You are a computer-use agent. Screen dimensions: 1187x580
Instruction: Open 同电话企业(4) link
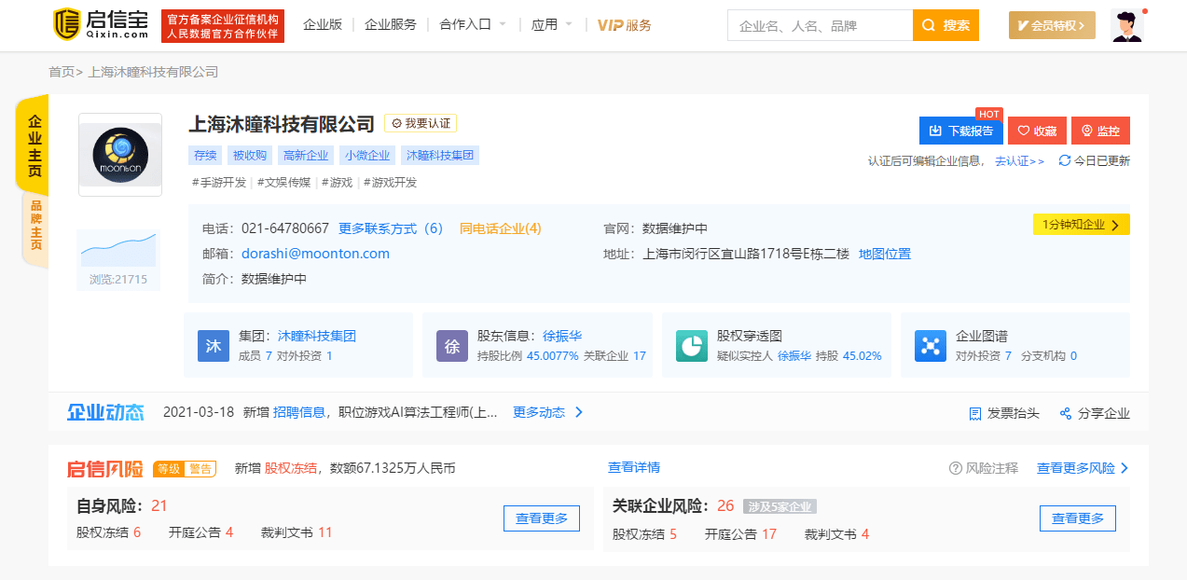click(501, 228)
